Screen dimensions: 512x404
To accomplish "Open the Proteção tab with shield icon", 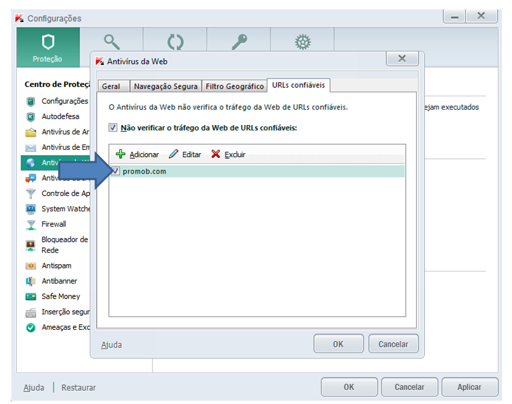I will click(48, 47).
